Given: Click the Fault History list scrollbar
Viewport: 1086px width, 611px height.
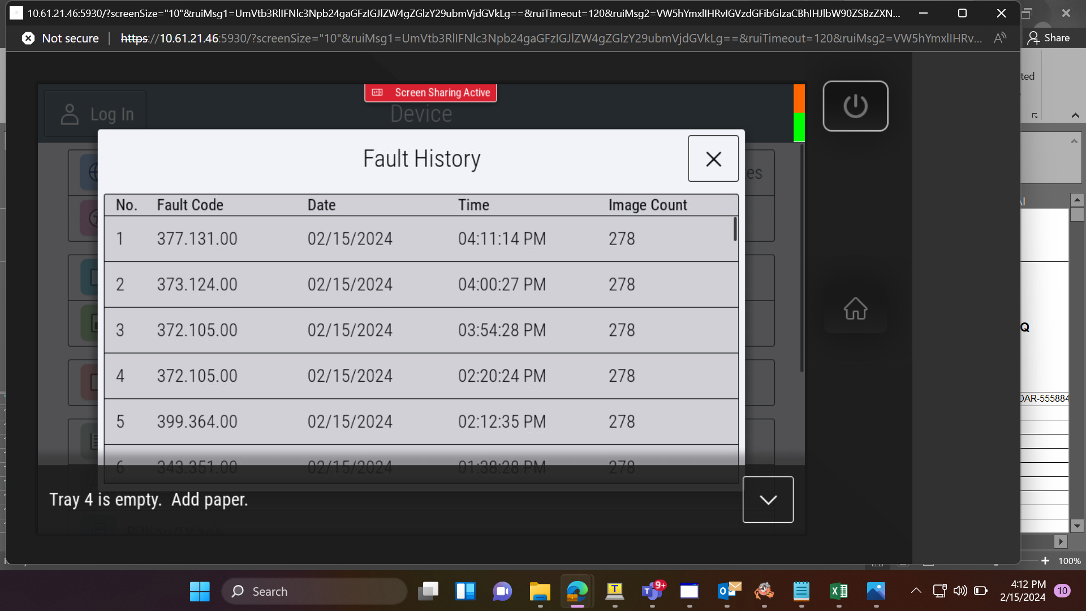Looking at the screenshot, I should 735,229.
